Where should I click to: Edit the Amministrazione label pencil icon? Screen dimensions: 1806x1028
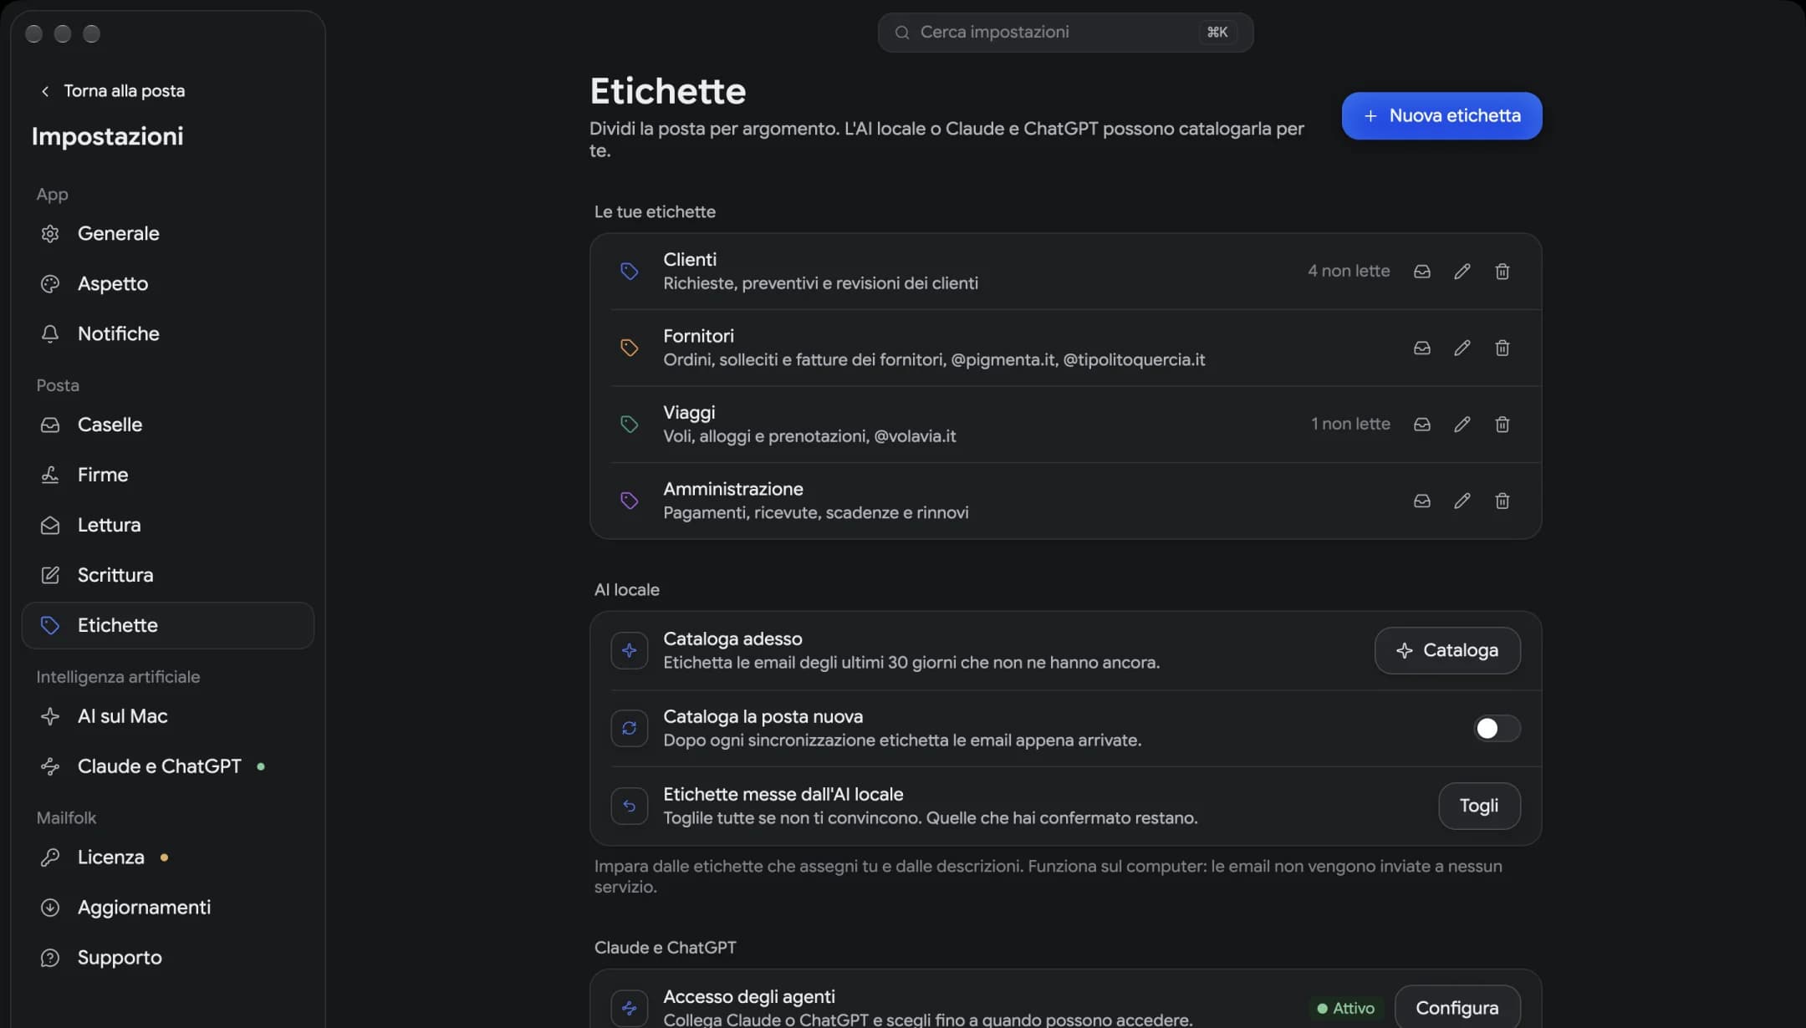[x=1462, y=501]
